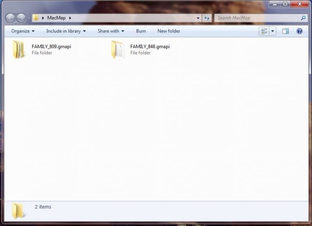
Task: Open the Share with dropdown
Action: click(x=111, y=31)
